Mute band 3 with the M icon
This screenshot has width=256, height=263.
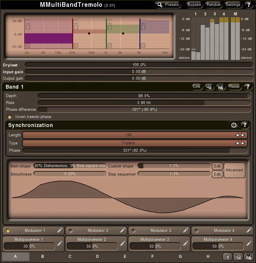(x=110, y=22)
